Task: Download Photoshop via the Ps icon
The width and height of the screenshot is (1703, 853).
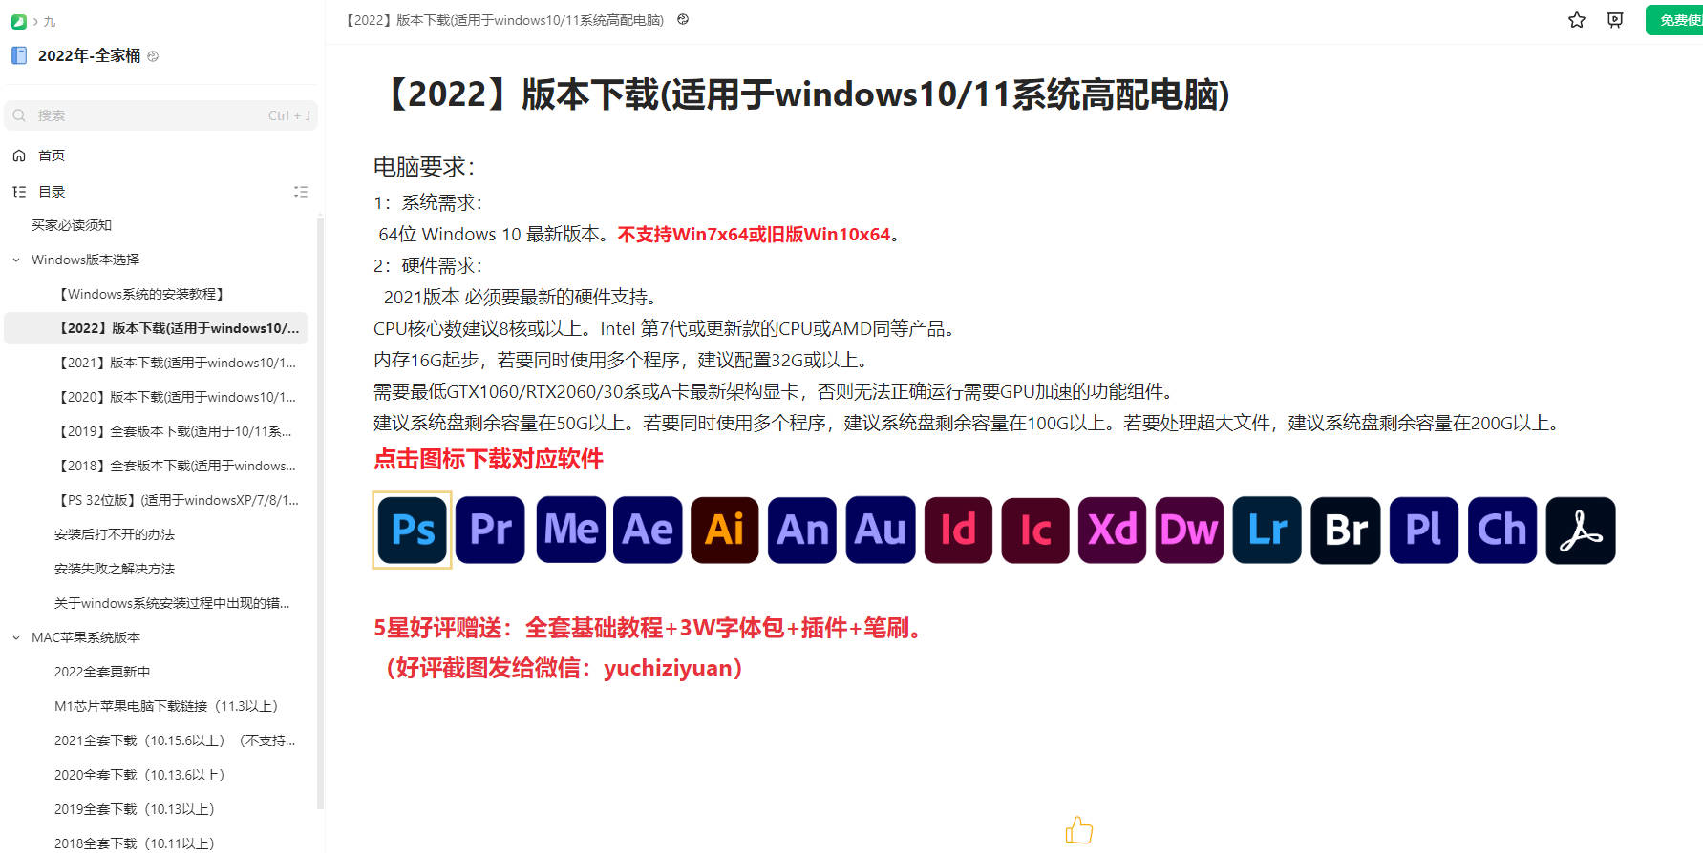Action: click(413, 531)
